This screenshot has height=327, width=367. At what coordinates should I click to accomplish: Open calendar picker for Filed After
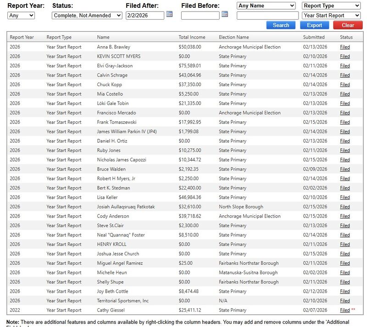coord(169,15)
